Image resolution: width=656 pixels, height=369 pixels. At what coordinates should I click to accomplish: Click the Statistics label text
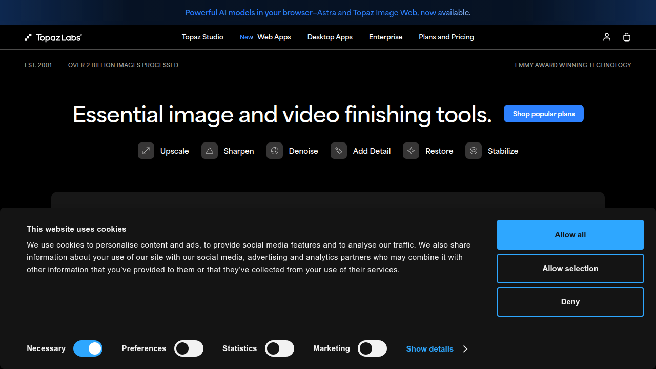[240, 348]
